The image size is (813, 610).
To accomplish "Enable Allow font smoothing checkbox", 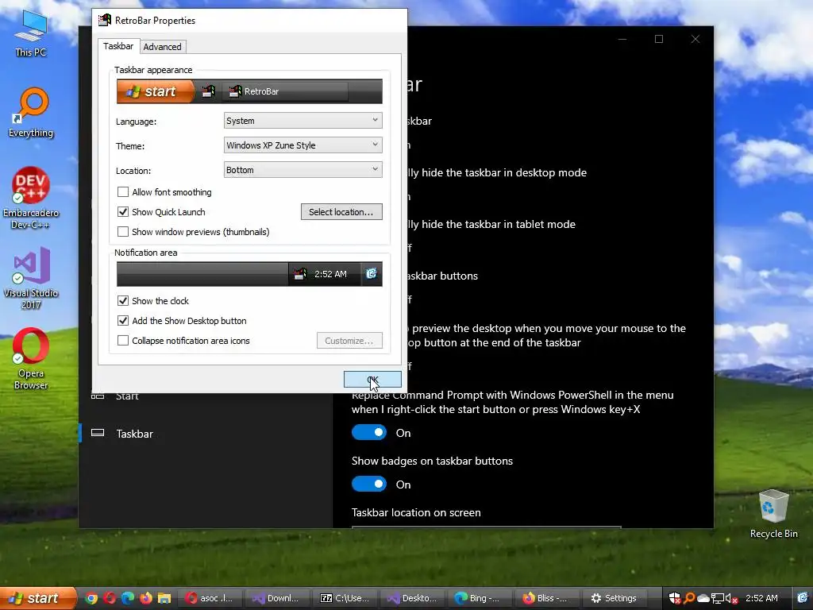I will (x=123, y=192).
